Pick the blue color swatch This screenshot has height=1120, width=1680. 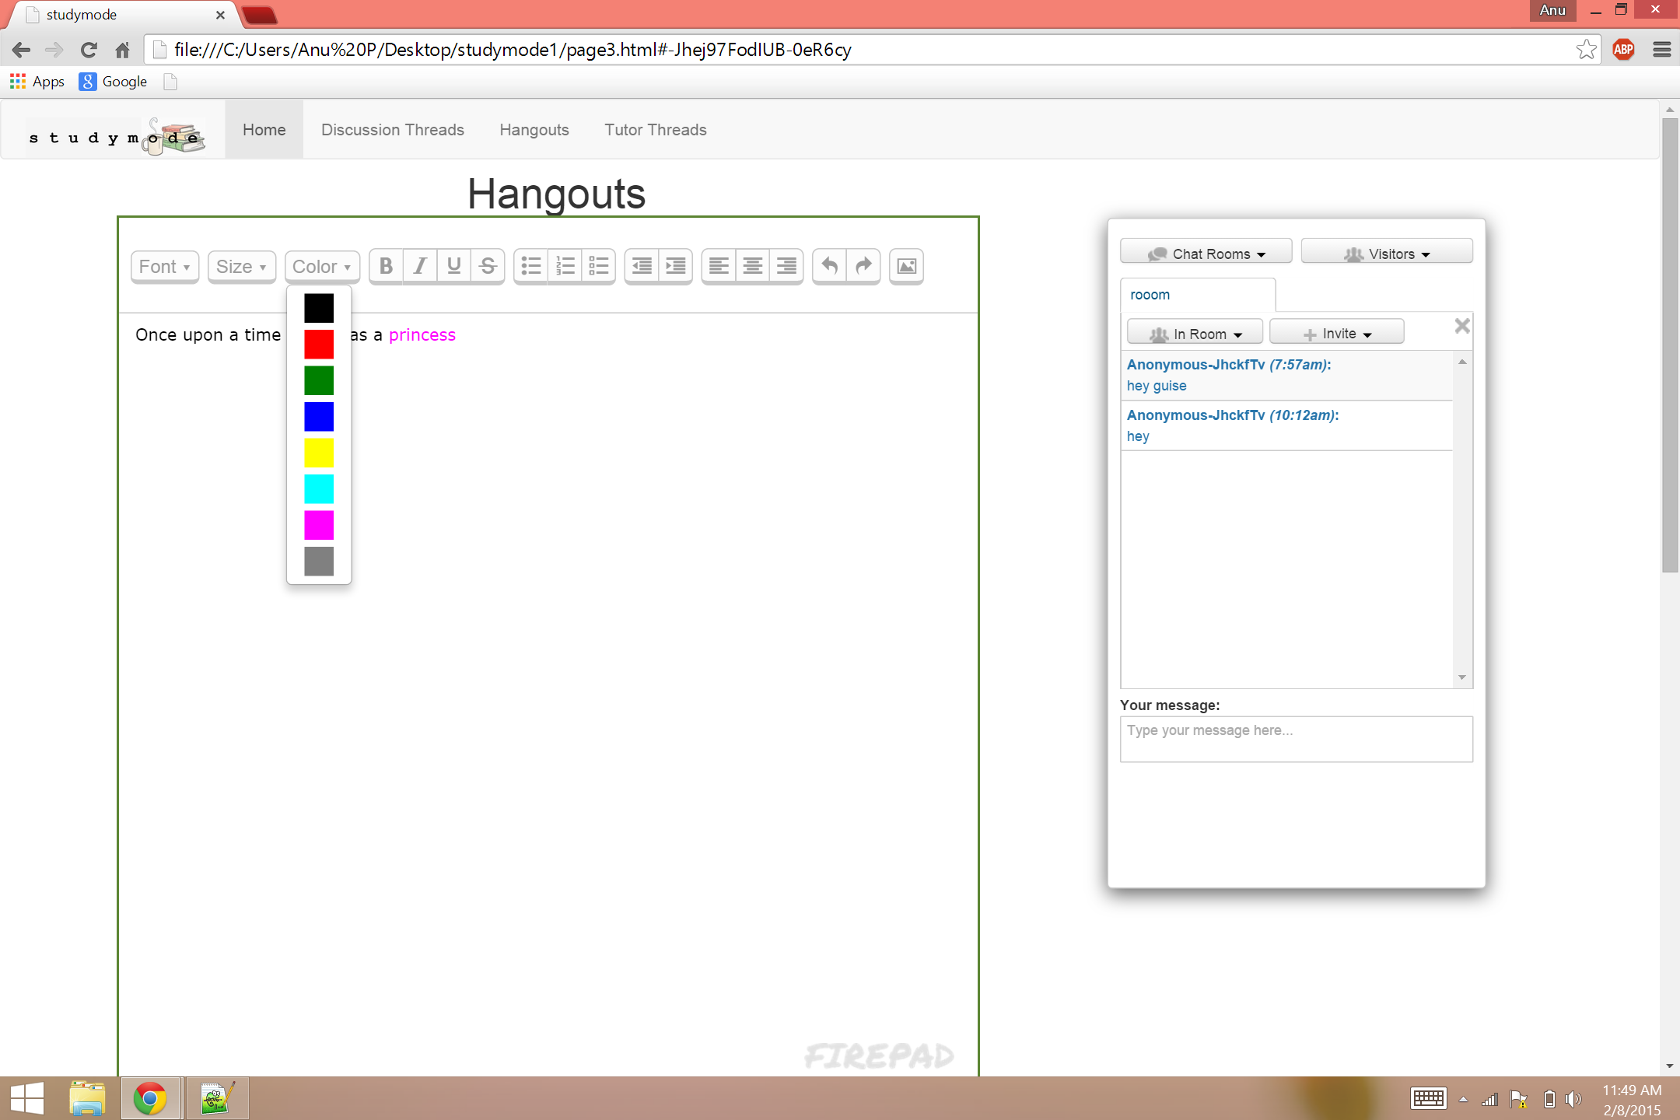point(319,417)
